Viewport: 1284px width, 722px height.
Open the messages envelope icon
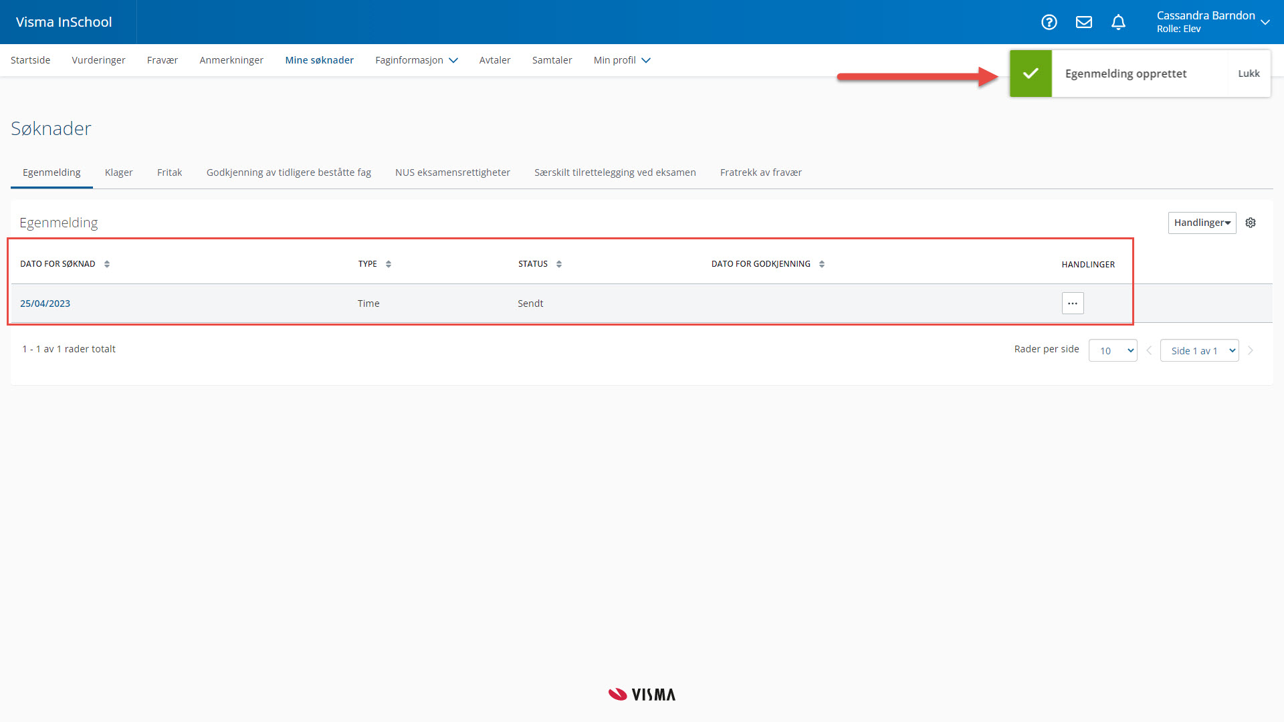[1083, 22]
